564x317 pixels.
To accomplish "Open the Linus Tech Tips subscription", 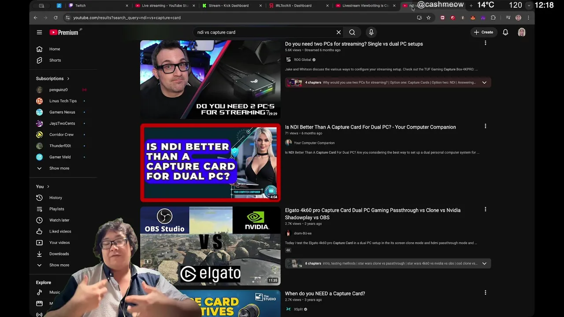I will point(63,101).
